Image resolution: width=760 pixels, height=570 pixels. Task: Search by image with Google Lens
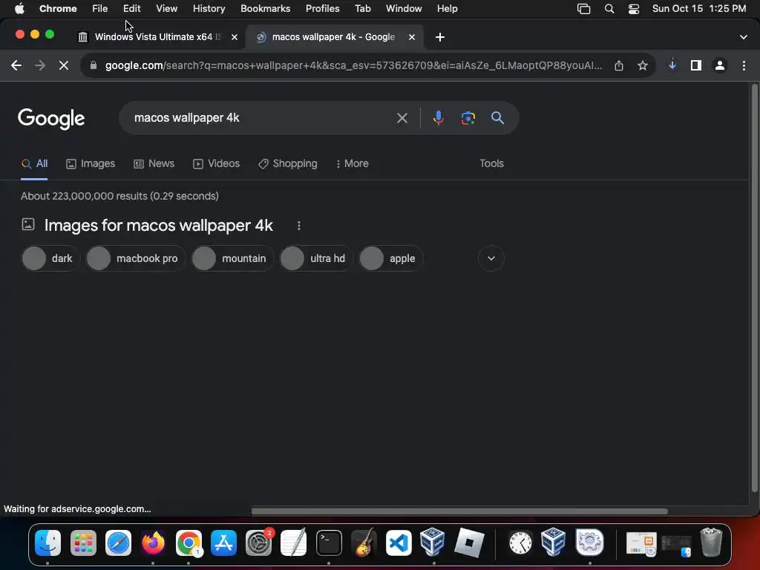point(468,118)
